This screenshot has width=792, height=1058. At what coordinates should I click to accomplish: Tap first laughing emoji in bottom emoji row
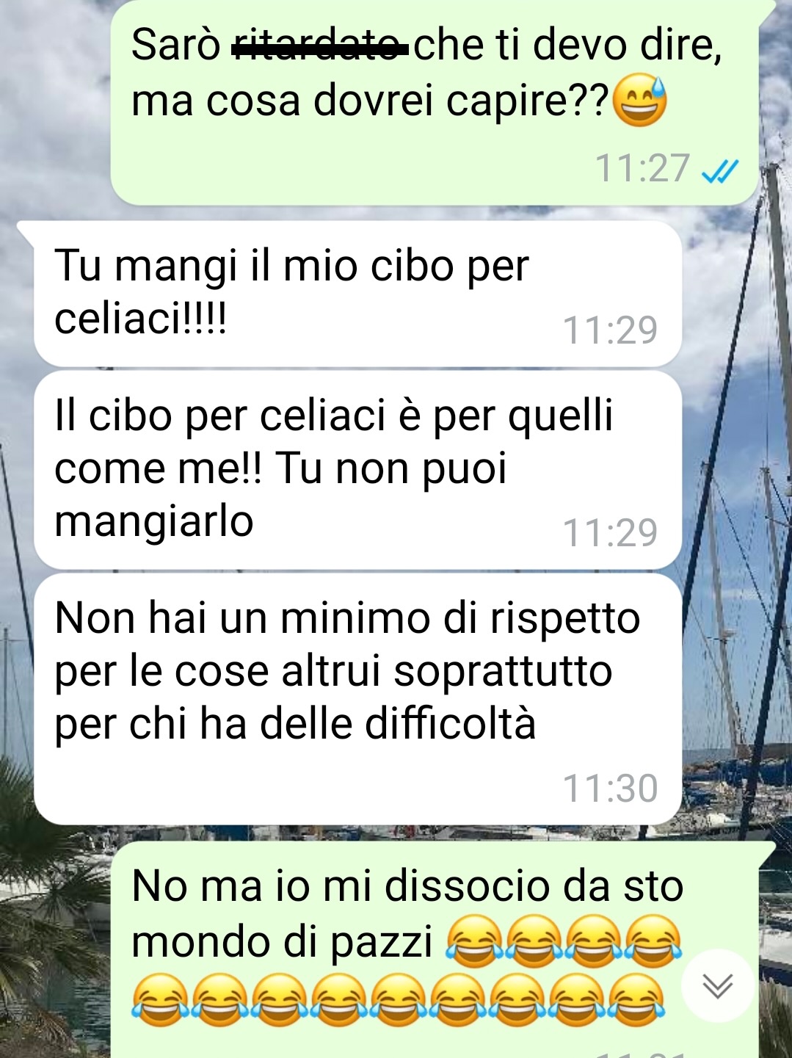(x=161, y=1000)
